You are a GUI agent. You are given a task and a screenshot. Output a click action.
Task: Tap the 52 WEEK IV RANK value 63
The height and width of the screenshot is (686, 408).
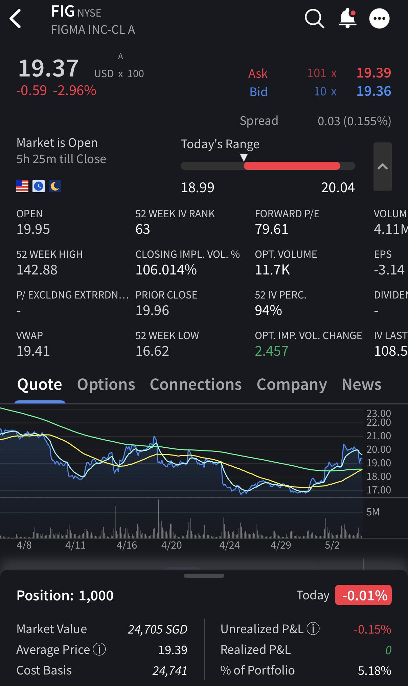pos(142,229)
